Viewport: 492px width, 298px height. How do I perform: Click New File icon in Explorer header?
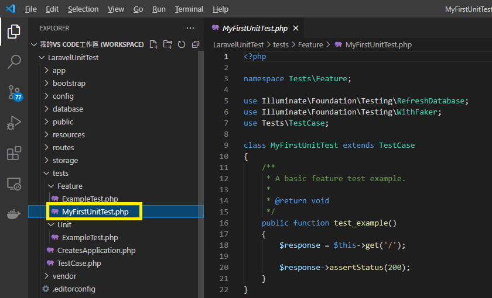point(153,44)
